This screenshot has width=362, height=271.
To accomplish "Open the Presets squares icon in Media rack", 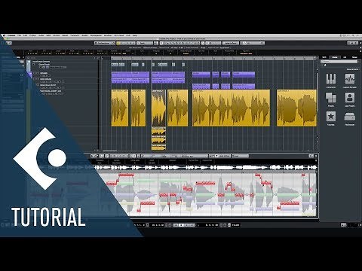I will [331, 98].
